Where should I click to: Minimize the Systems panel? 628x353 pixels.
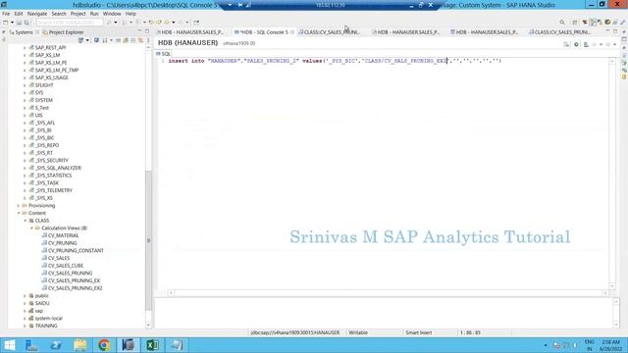click(x=139, y=31)
